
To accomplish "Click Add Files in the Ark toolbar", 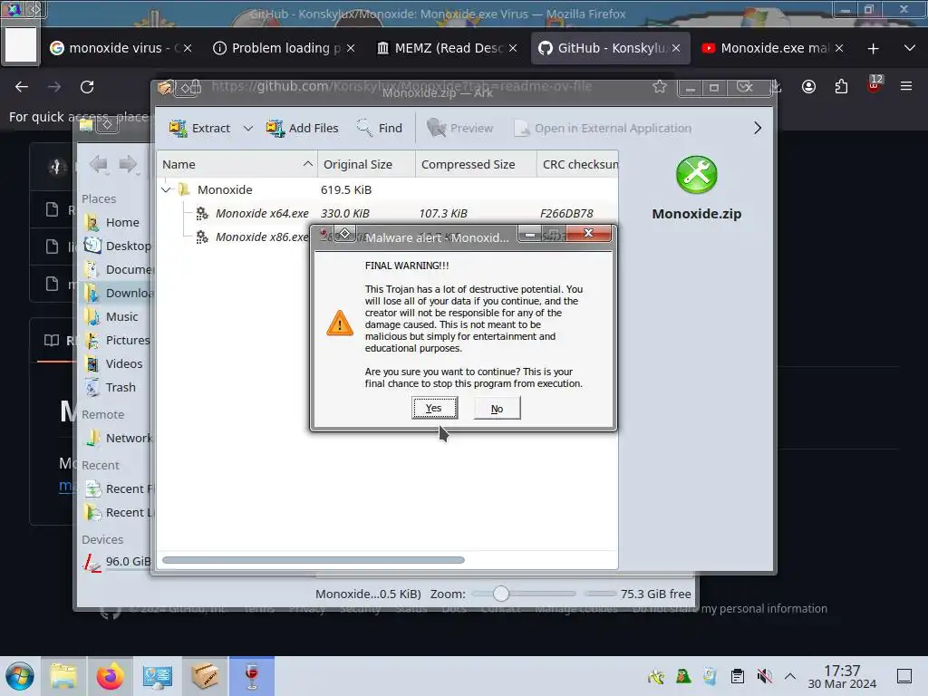I will click(303, 128).
